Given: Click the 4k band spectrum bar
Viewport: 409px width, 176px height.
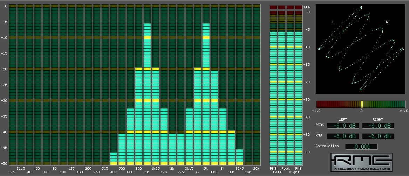Looking at the screenshot, I should coord(198,116).
